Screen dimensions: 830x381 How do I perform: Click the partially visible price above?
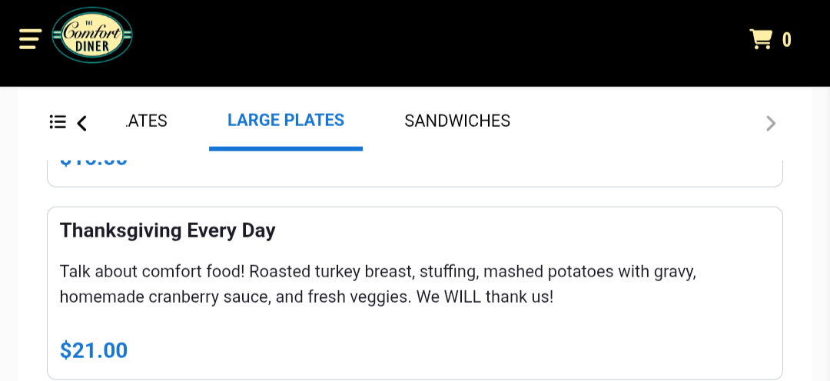click(x=94, y=161)
